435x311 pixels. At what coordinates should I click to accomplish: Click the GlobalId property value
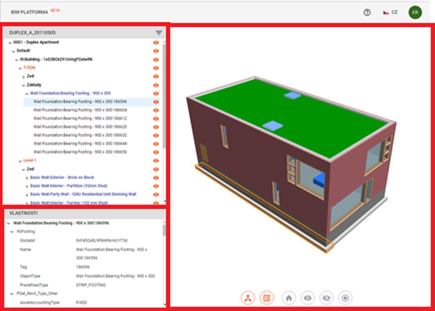click(x=102, y=241)
